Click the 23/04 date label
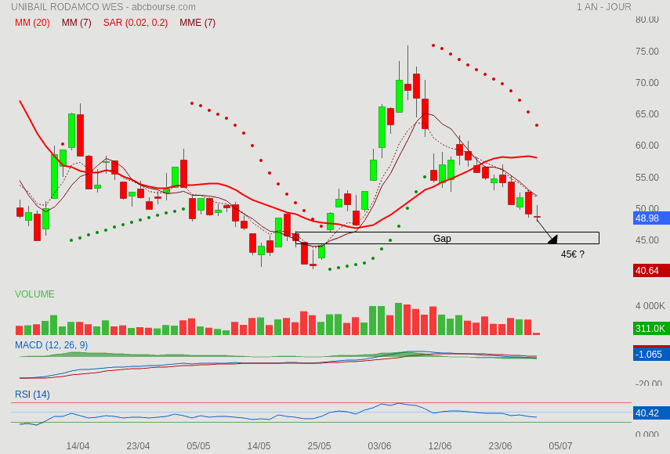Viewport: 670px width, 454px height. point(138,446)
